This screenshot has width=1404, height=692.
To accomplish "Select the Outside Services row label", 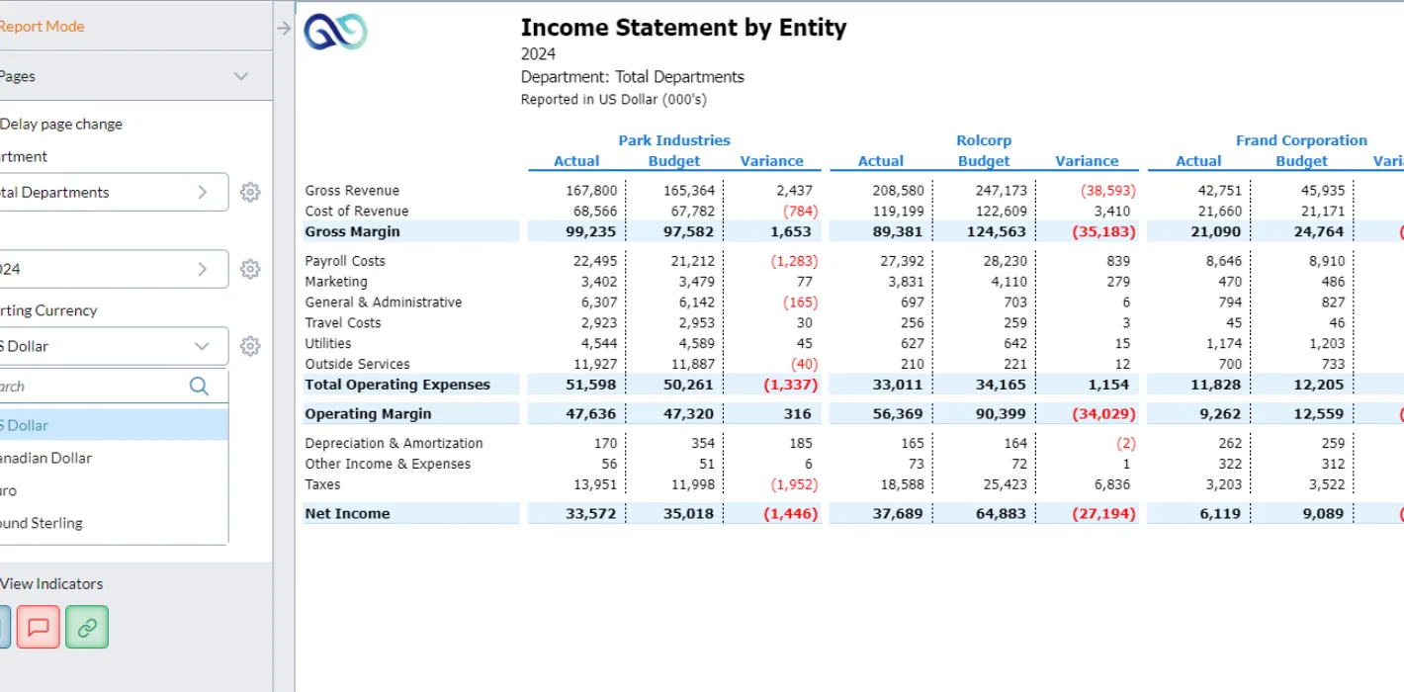I will tap(358, 365).
